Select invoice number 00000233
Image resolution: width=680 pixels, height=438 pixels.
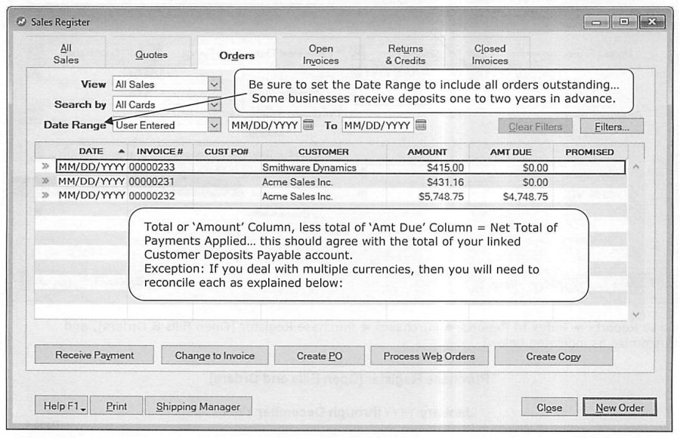pos(152,167)
